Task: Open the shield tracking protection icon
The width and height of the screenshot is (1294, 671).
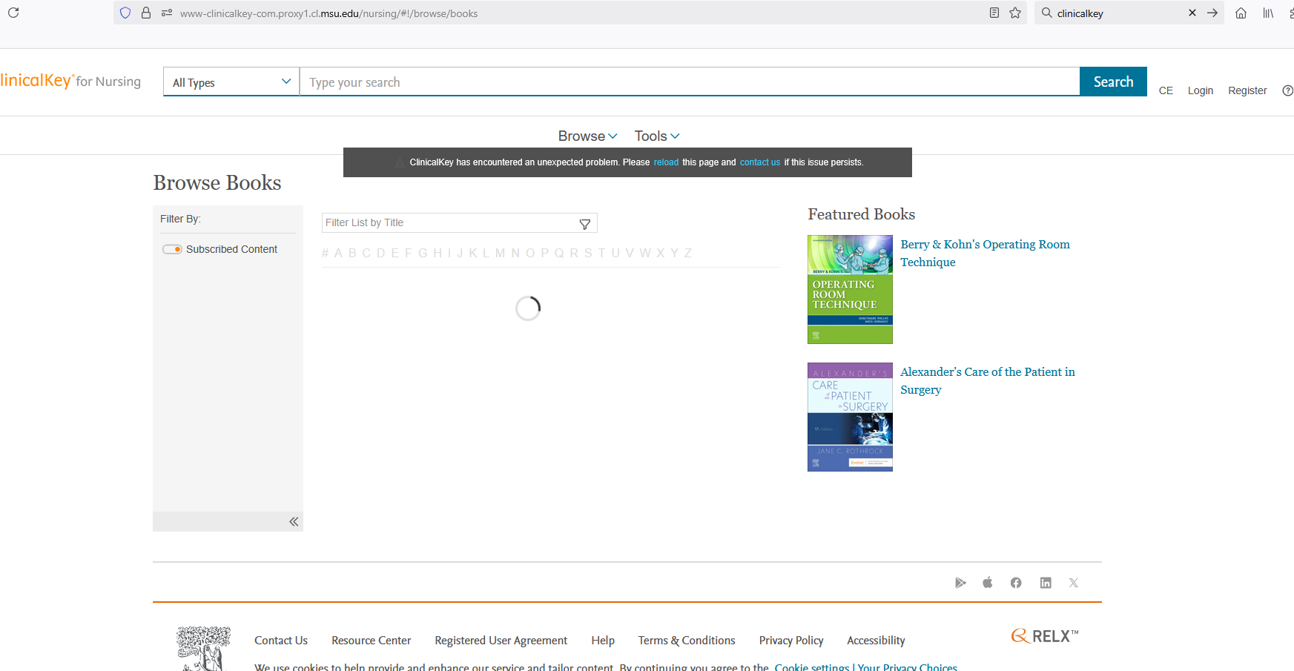Action: coord(125,13)
